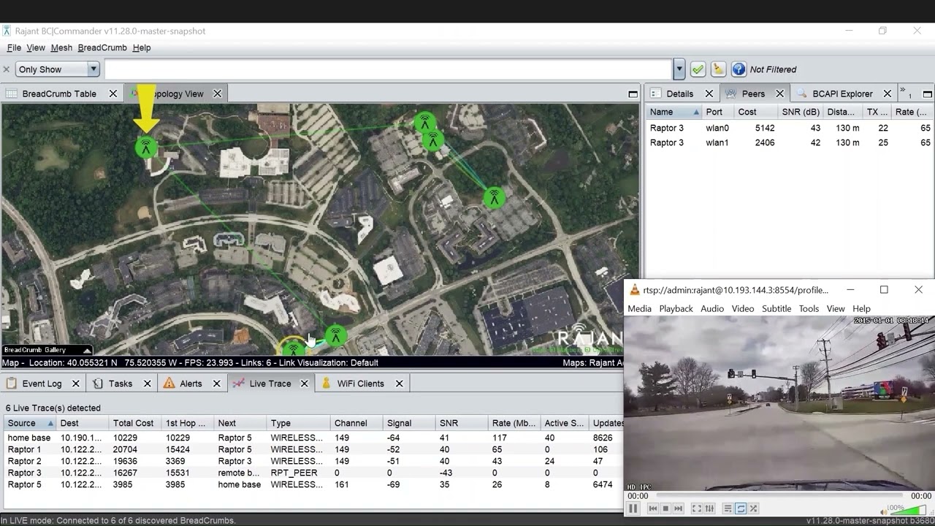
Task: Close the WiFi Clients tab
Action: coord(399,384)
